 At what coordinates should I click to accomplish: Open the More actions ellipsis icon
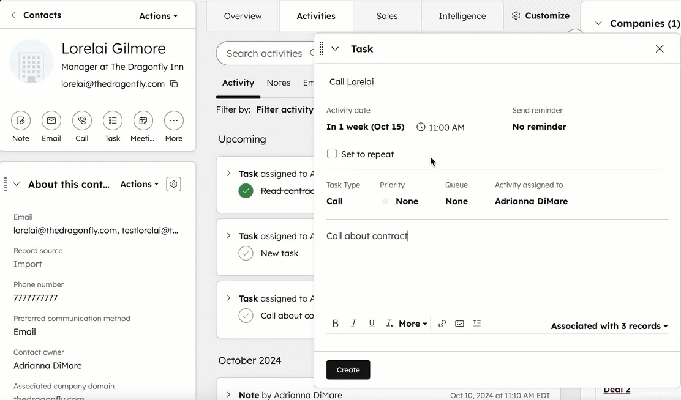click(x=174, y=120)
